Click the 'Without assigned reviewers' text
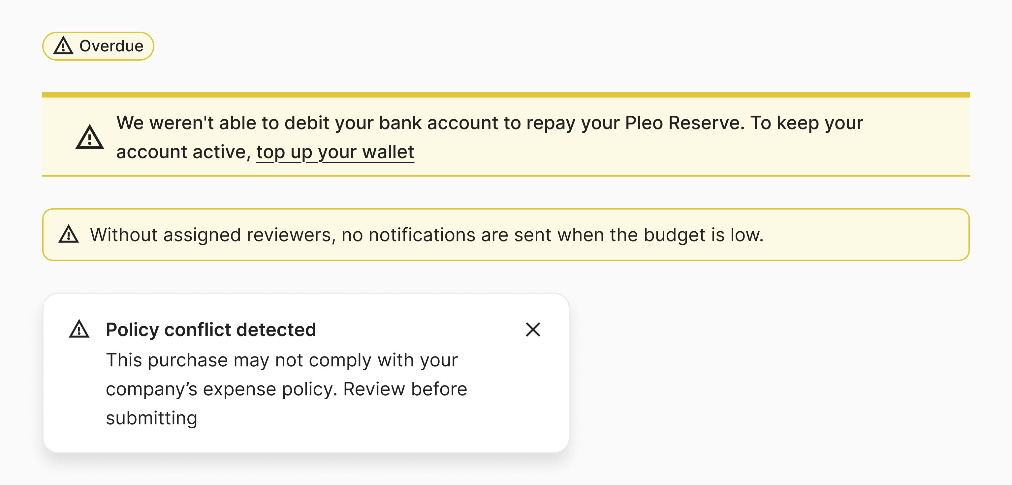1012x485 pixels. click(212, 235)
